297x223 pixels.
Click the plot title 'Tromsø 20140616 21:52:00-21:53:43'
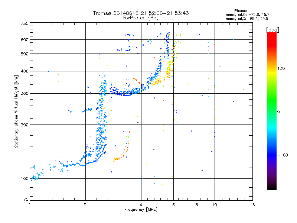click(141, 13)
